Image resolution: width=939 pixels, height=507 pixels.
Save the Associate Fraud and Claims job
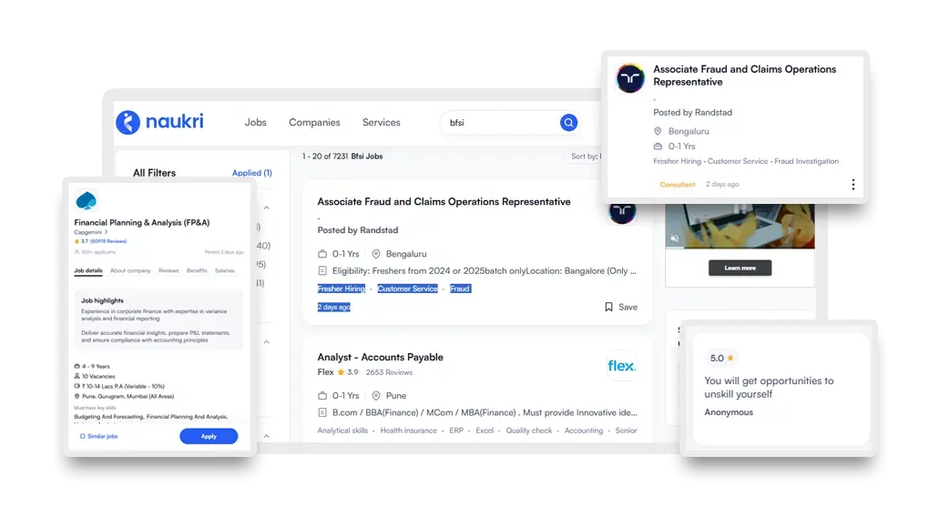coord(620,307)
